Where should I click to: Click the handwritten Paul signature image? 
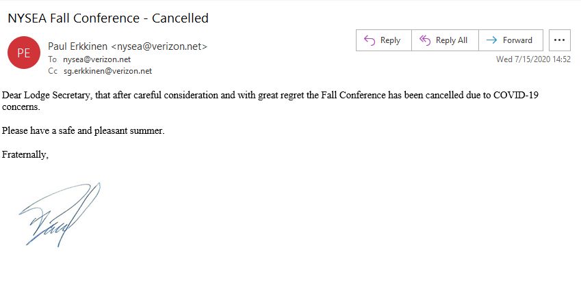tap(60, 214)
